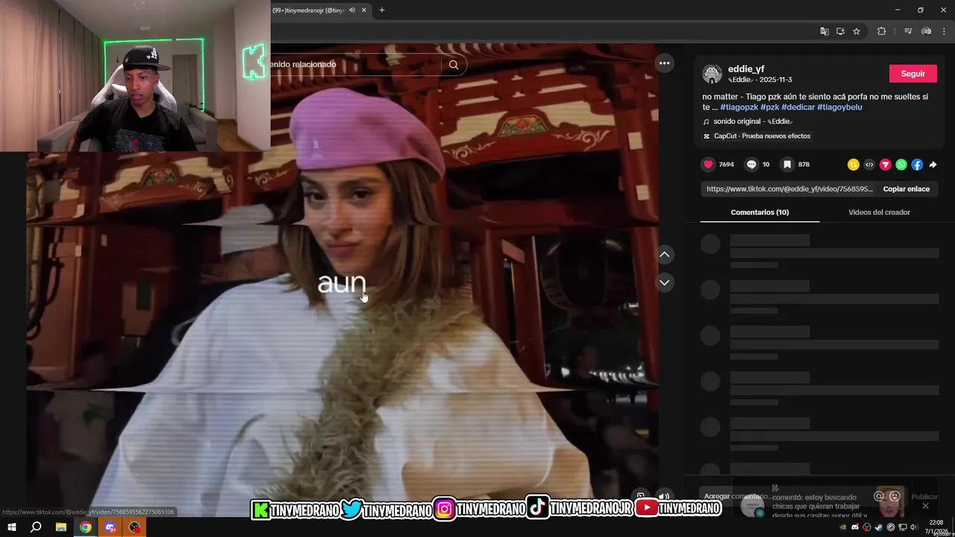Image resolution: width=955 pixels, height=537 pixels.
Task: Open Windows taskbar search
Action: [36, 527]
